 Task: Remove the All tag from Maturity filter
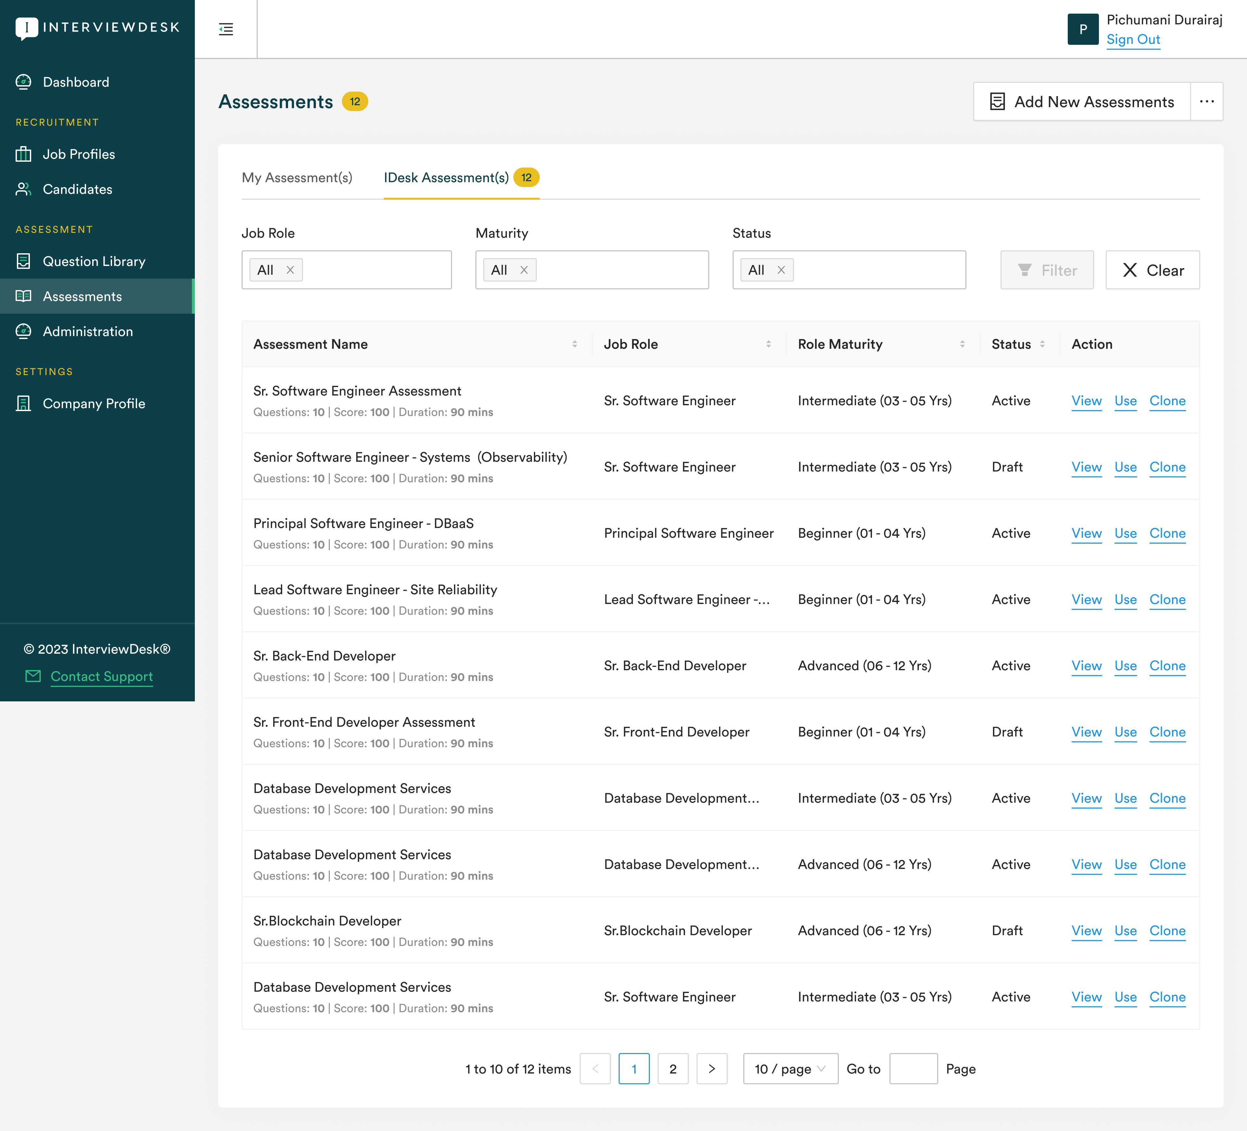click(523, 270)
